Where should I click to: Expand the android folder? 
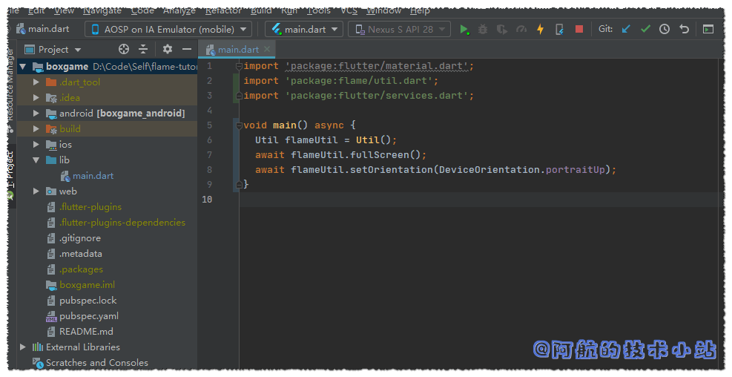[x=36, y=114]
